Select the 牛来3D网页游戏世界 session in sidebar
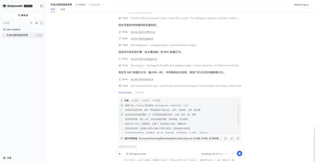315x163 pixels. click(23, 35)
